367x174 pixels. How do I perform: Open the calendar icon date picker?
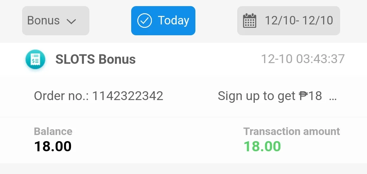249,21
